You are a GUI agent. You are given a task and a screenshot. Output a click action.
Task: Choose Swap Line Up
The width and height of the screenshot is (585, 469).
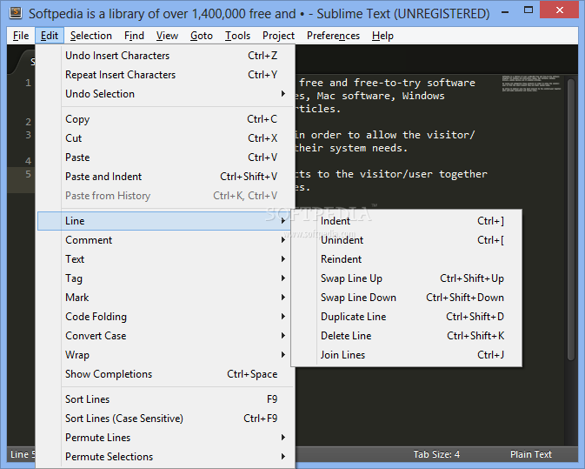(407, 278)
